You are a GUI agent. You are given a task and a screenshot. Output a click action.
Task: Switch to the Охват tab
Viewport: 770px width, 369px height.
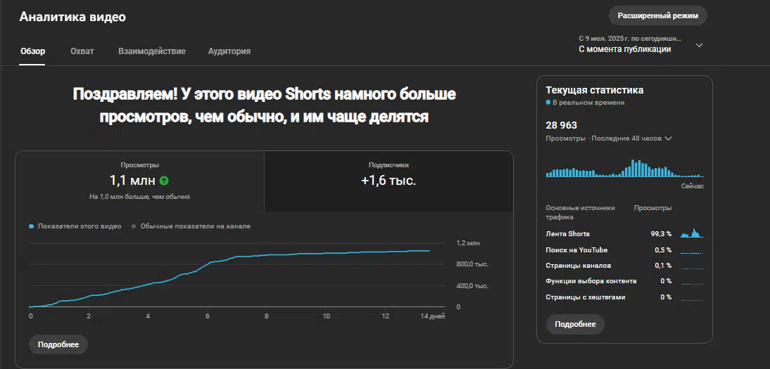coord(82,51)
